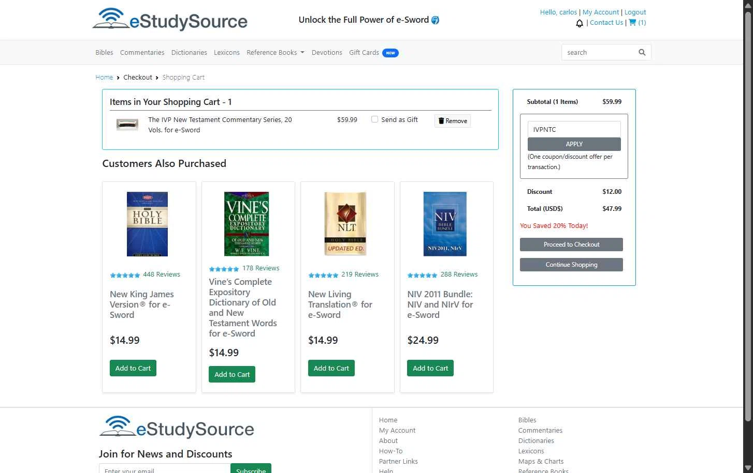Image resolution: width=753 pixels, height=473 pixels.
Task: Click the Subscribe button in footer
Action: (251, 468)
